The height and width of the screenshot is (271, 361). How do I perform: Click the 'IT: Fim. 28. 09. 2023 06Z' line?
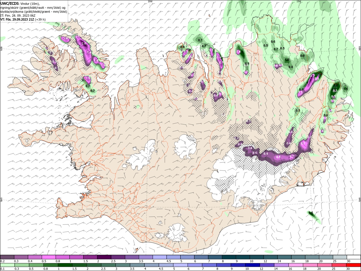tap(18, 16)
